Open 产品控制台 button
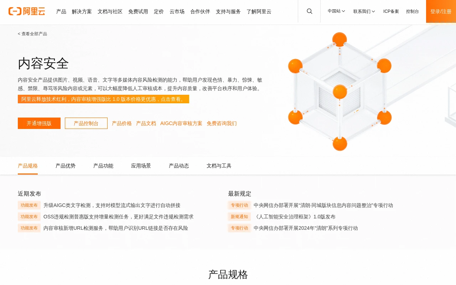The width and height of the screenshot is (456, 285). [x=86, y=123]
